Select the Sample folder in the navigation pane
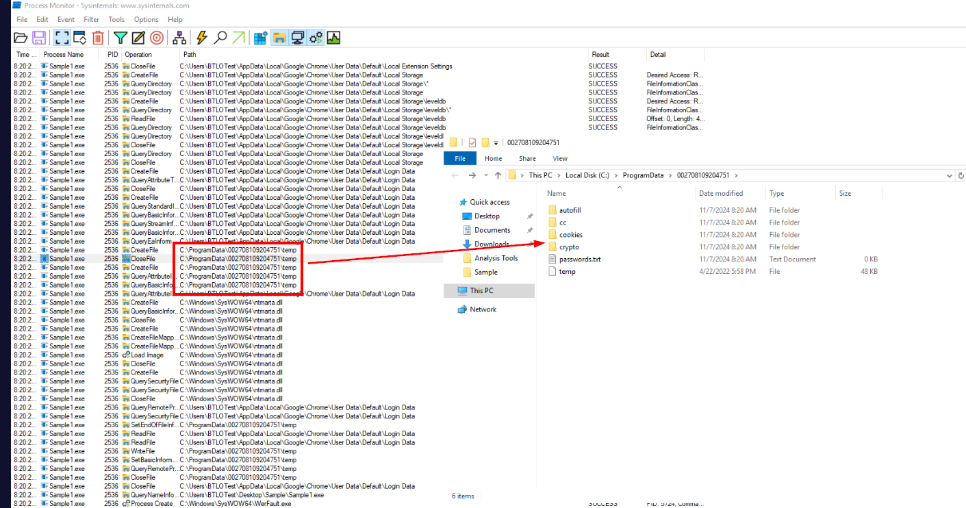Screen dimensions: 966x508 click(x=485, y=272)
